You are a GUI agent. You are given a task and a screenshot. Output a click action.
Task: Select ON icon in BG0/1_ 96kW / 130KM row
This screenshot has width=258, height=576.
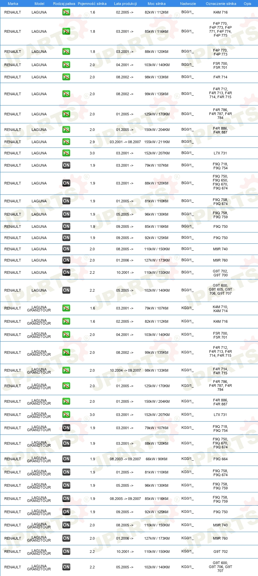tap(66, 214)
